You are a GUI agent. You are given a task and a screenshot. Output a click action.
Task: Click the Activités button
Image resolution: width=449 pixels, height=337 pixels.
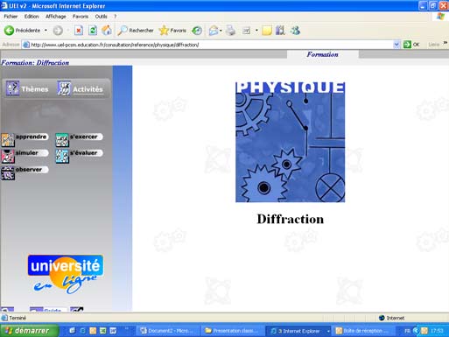[x=80, y=88]
